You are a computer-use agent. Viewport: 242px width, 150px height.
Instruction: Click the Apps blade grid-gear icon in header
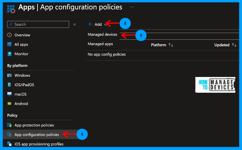click(11, 9)
